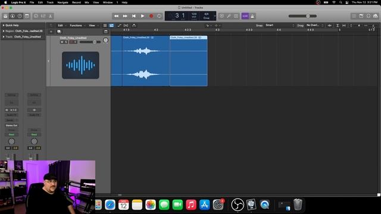Open the Track menu
381x214 pixels.
click(x=50, y=2)
